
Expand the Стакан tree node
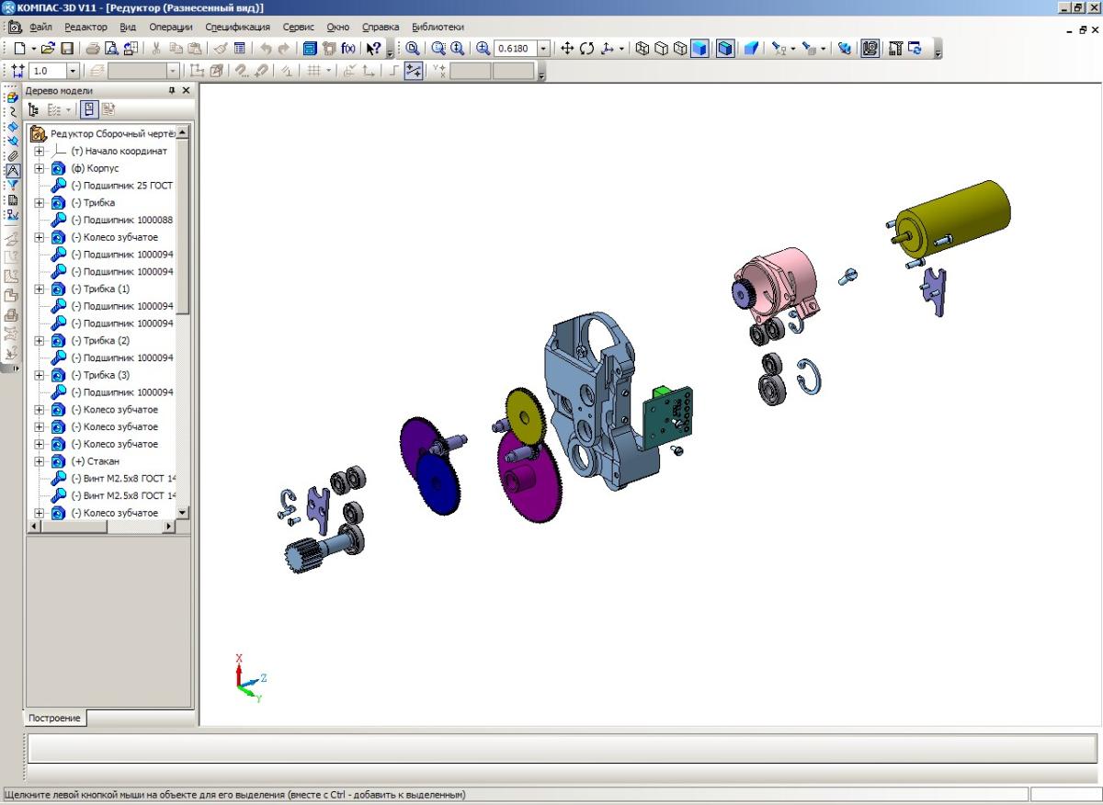pos(39,461)
